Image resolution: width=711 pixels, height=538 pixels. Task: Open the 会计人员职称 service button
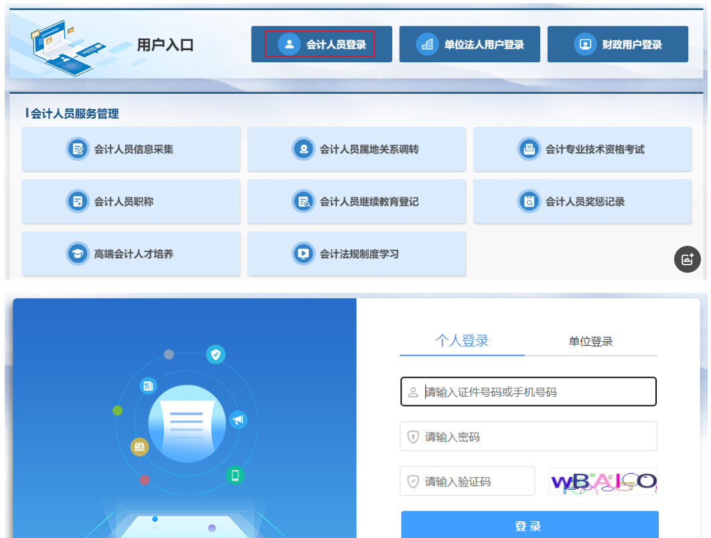pos(131,201)
